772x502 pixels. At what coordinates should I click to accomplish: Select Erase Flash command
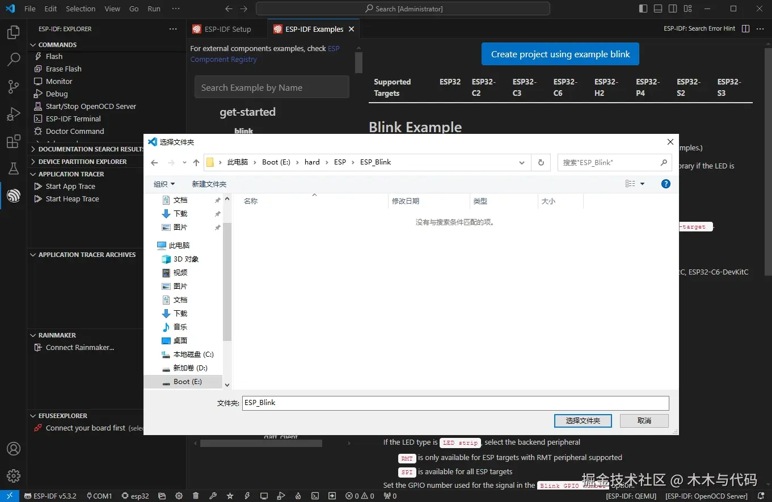point(64,69)
